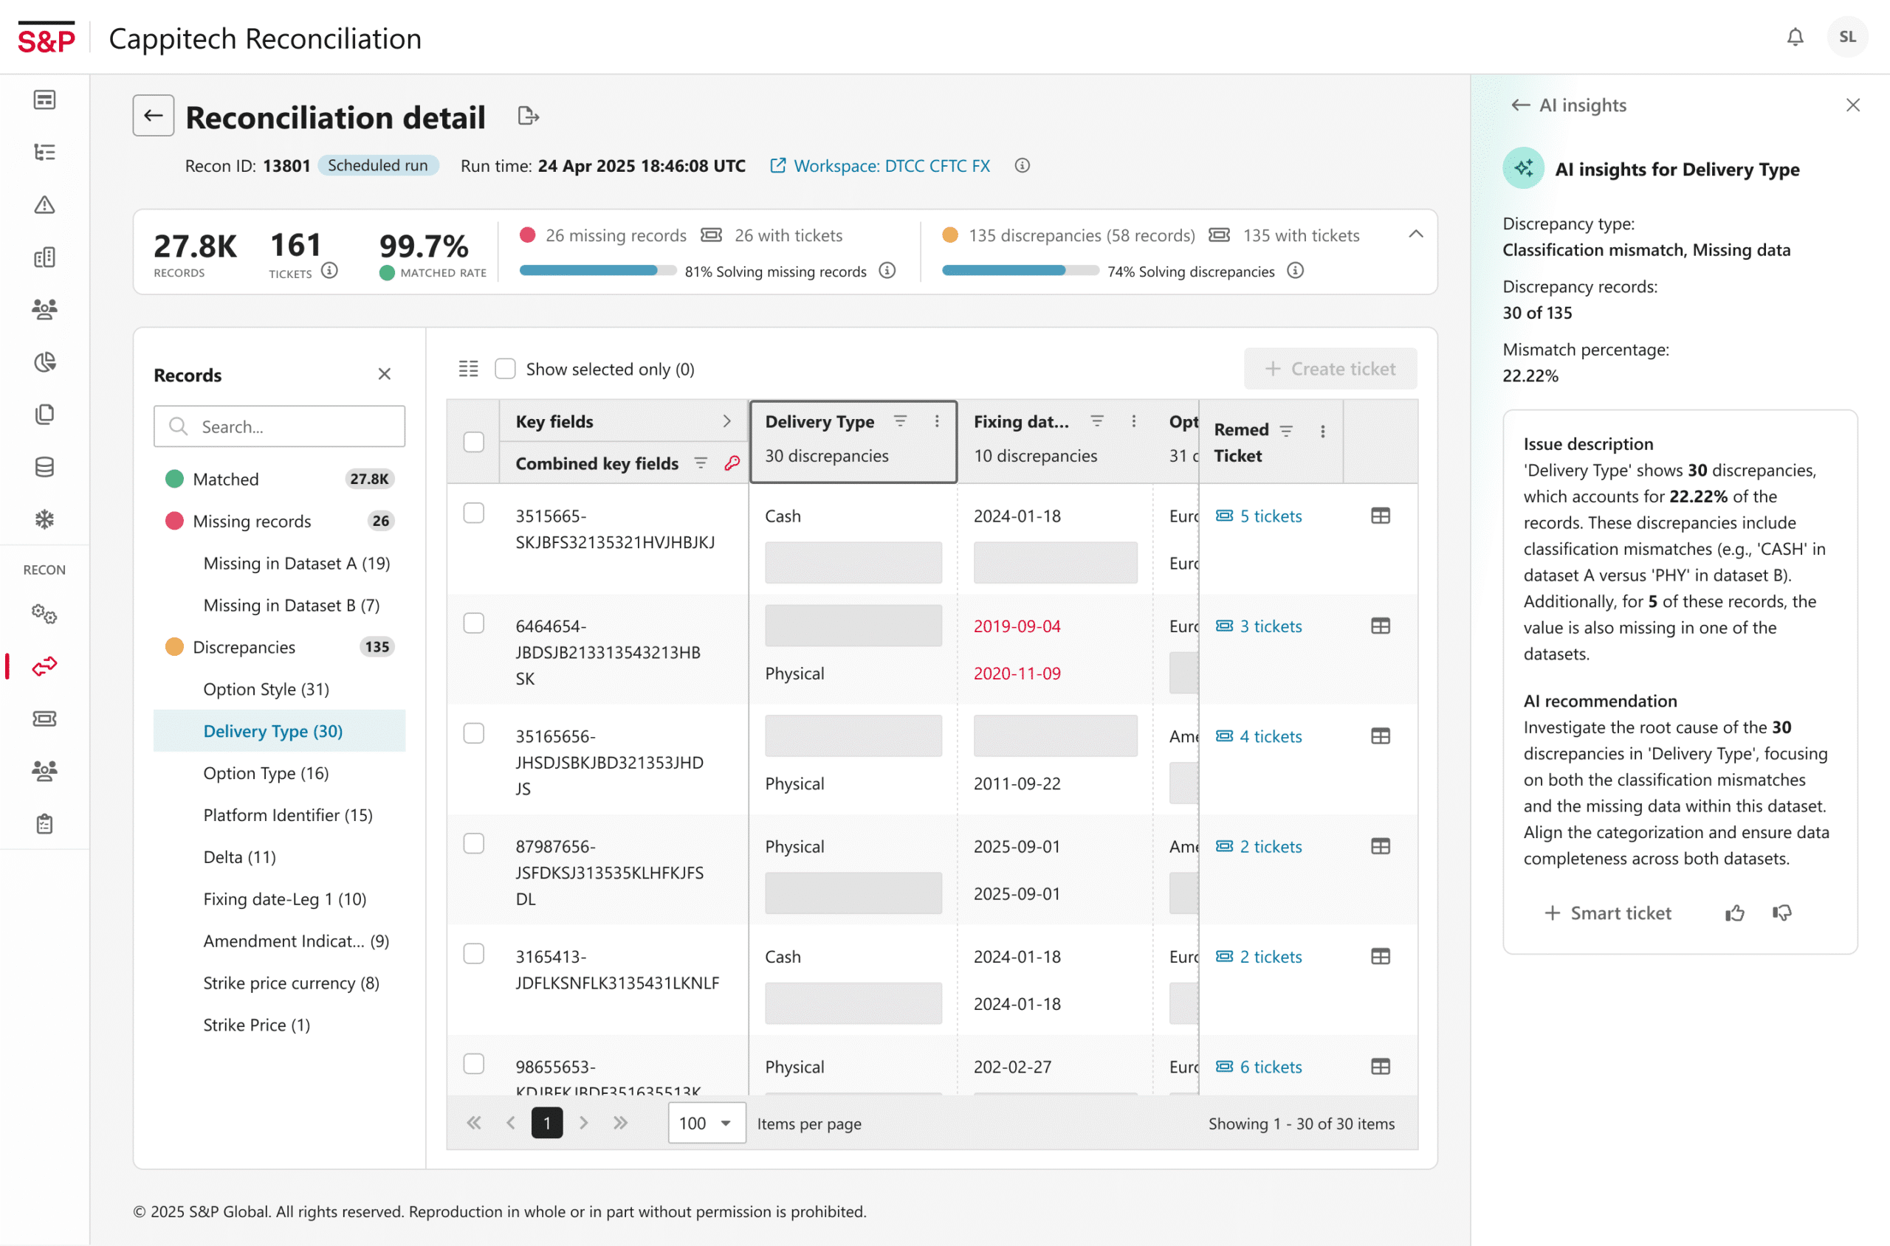
Task: Open the snowflake icon in left sidebar
Action: coord(44,519)
